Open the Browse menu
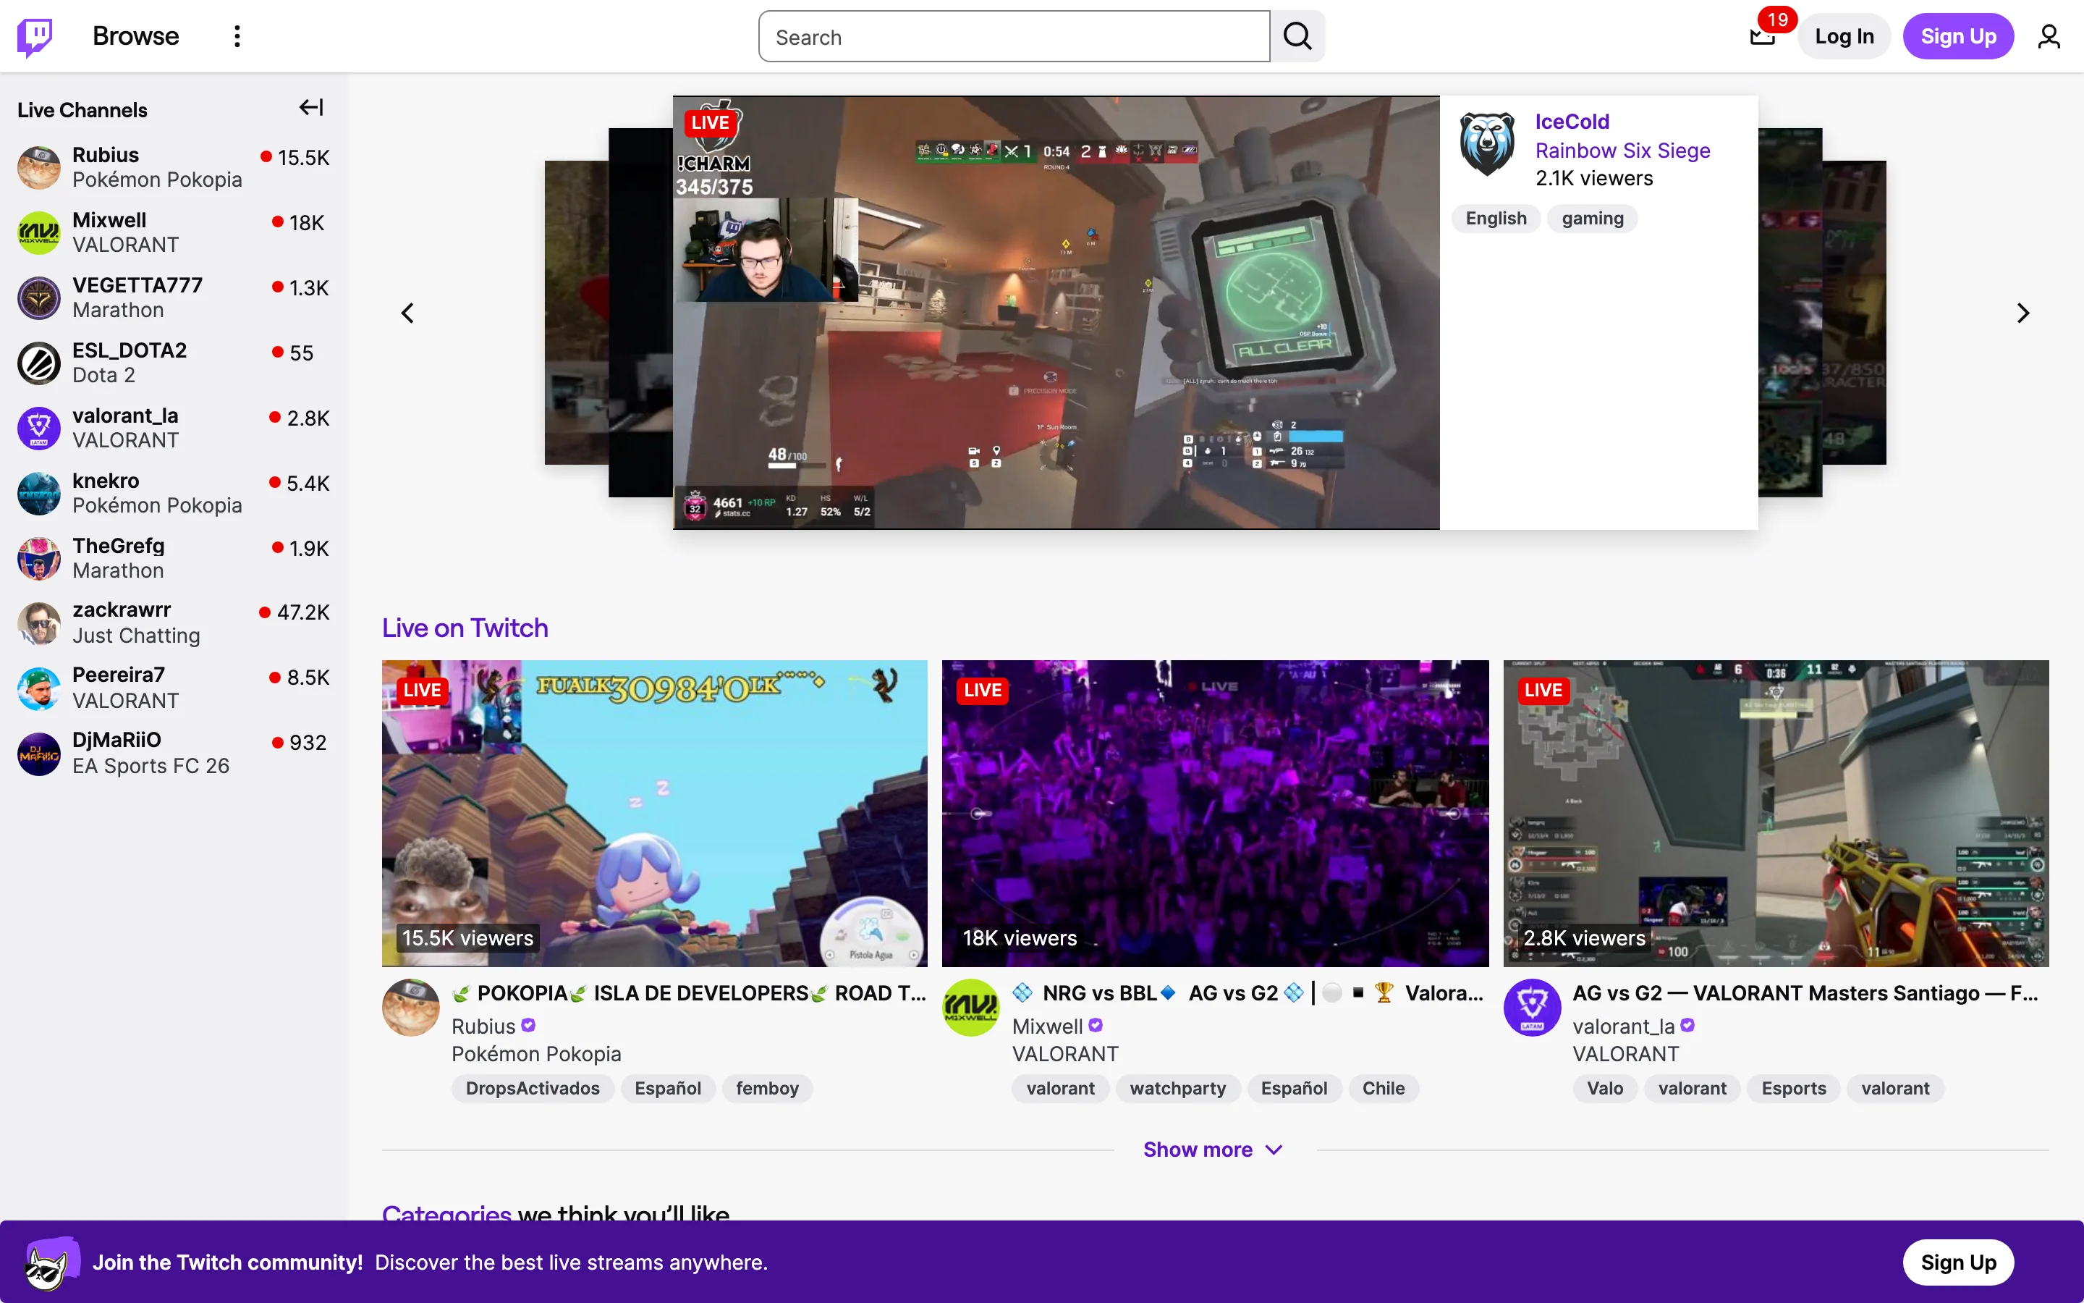2084x1303 pixels. [135, 35]
